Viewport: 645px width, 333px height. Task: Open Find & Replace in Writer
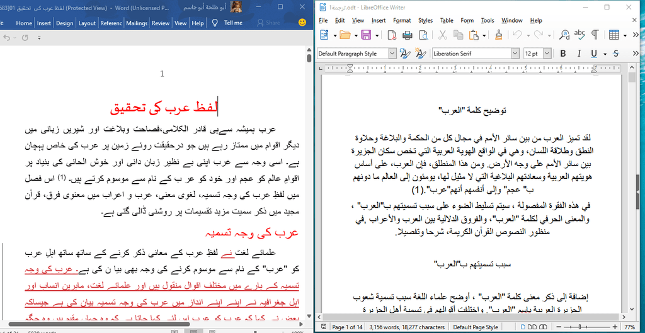click(564, 35)
